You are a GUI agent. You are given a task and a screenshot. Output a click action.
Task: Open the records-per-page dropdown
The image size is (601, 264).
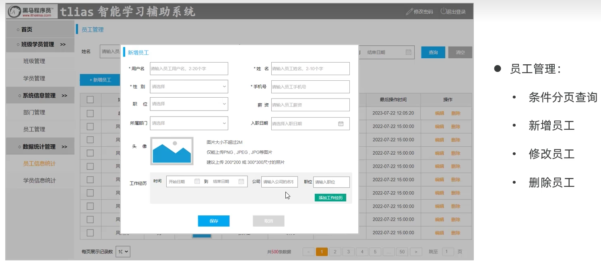(x=123, y=252)
